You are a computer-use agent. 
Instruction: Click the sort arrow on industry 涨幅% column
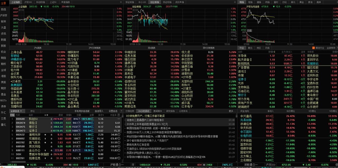[275, 52]
